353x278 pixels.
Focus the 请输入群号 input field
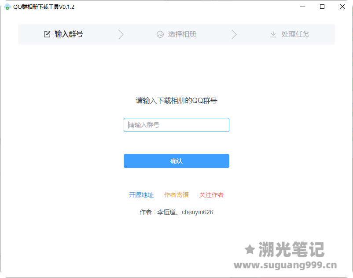pos(176,125)
